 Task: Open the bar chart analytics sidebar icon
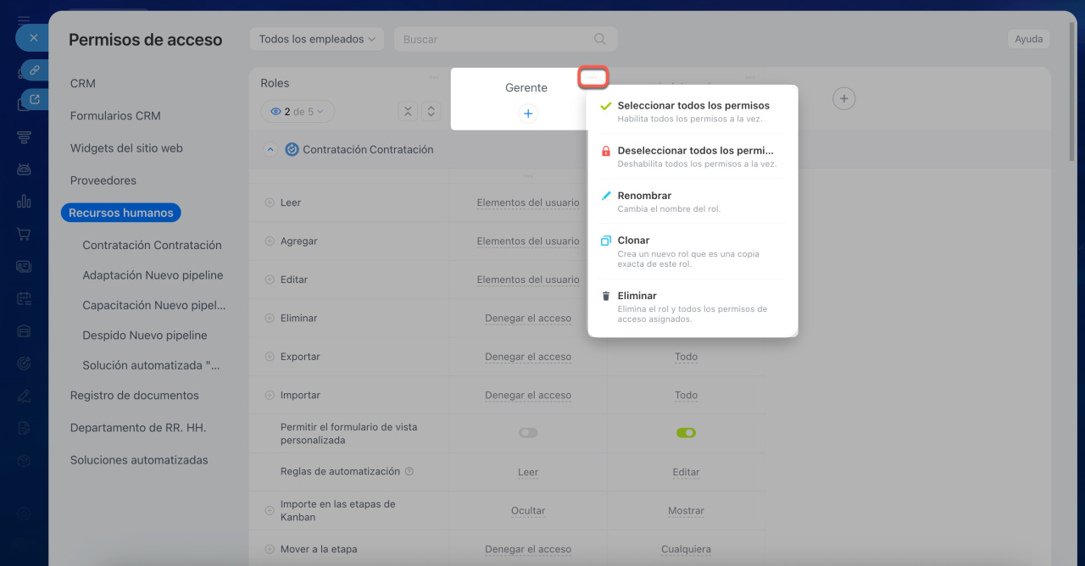(x=24, y=202)
